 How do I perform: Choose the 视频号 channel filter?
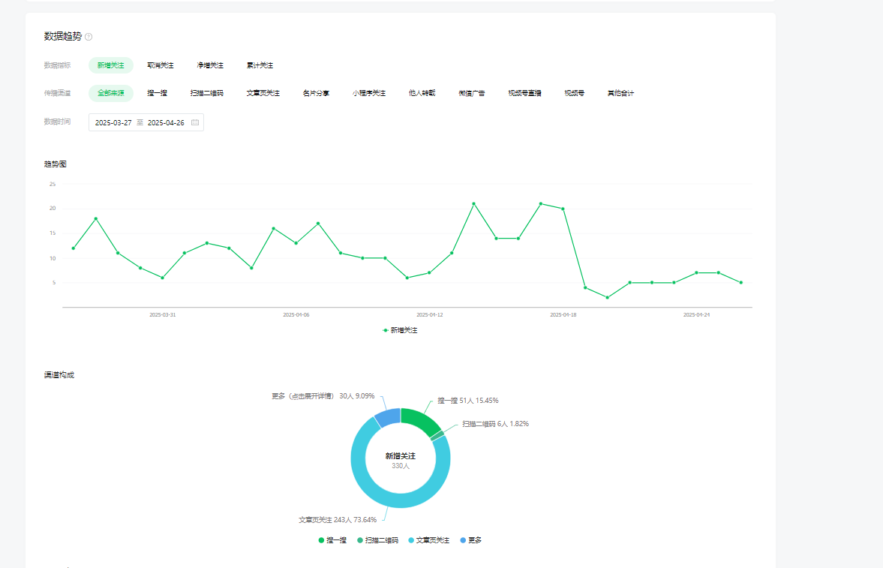575,93
